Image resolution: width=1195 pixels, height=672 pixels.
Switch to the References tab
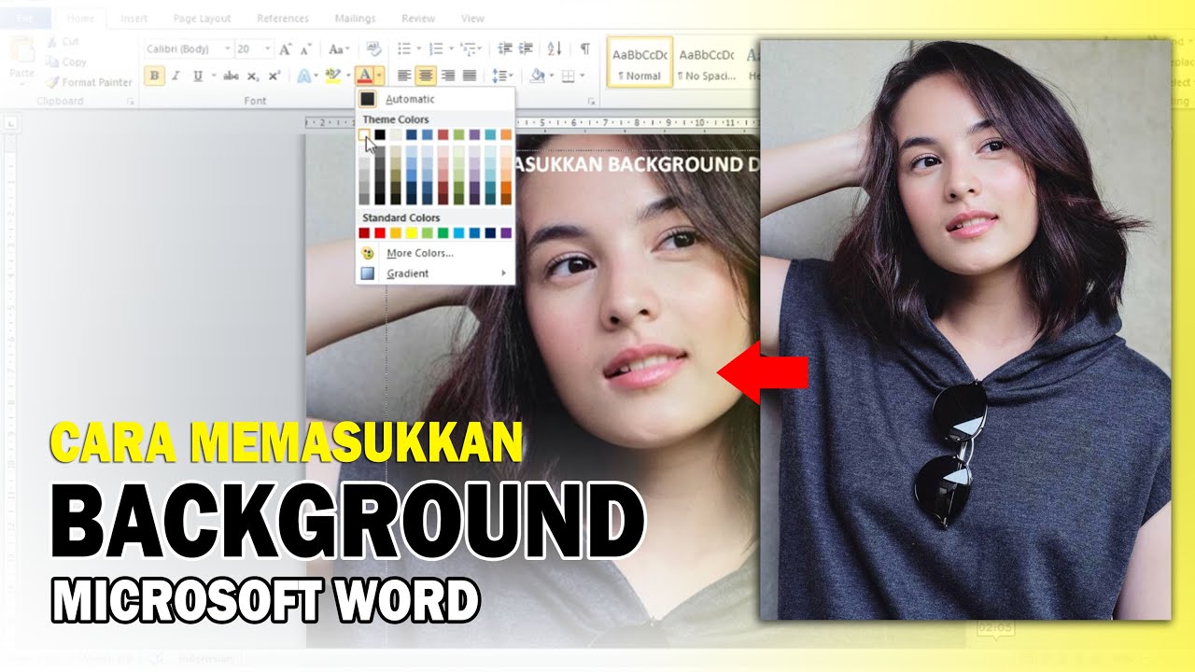[283, 18]
